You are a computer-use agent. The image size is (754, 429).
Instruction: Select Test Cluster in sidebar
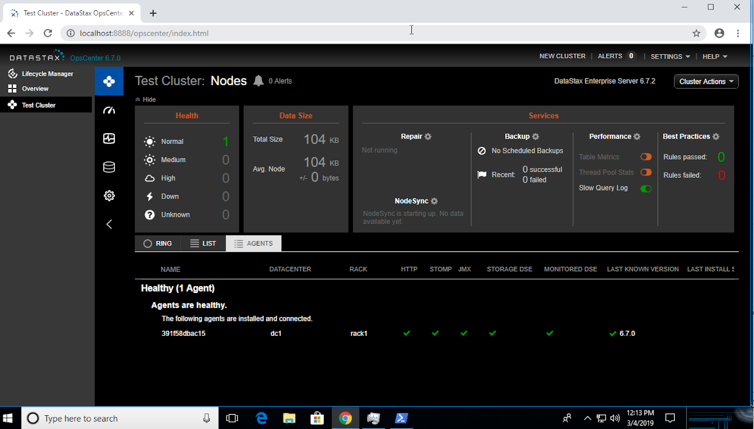point(39,105)
